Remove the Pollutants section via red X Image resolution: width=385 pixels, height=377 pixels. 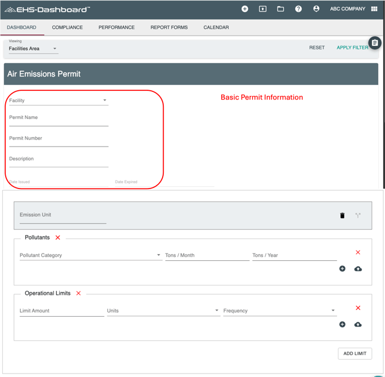click(x=58, y=237)
